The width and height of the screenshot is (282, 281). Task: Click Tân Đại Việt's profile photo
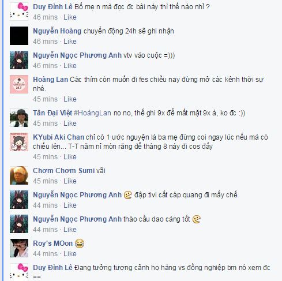click(x=19, y=118)
